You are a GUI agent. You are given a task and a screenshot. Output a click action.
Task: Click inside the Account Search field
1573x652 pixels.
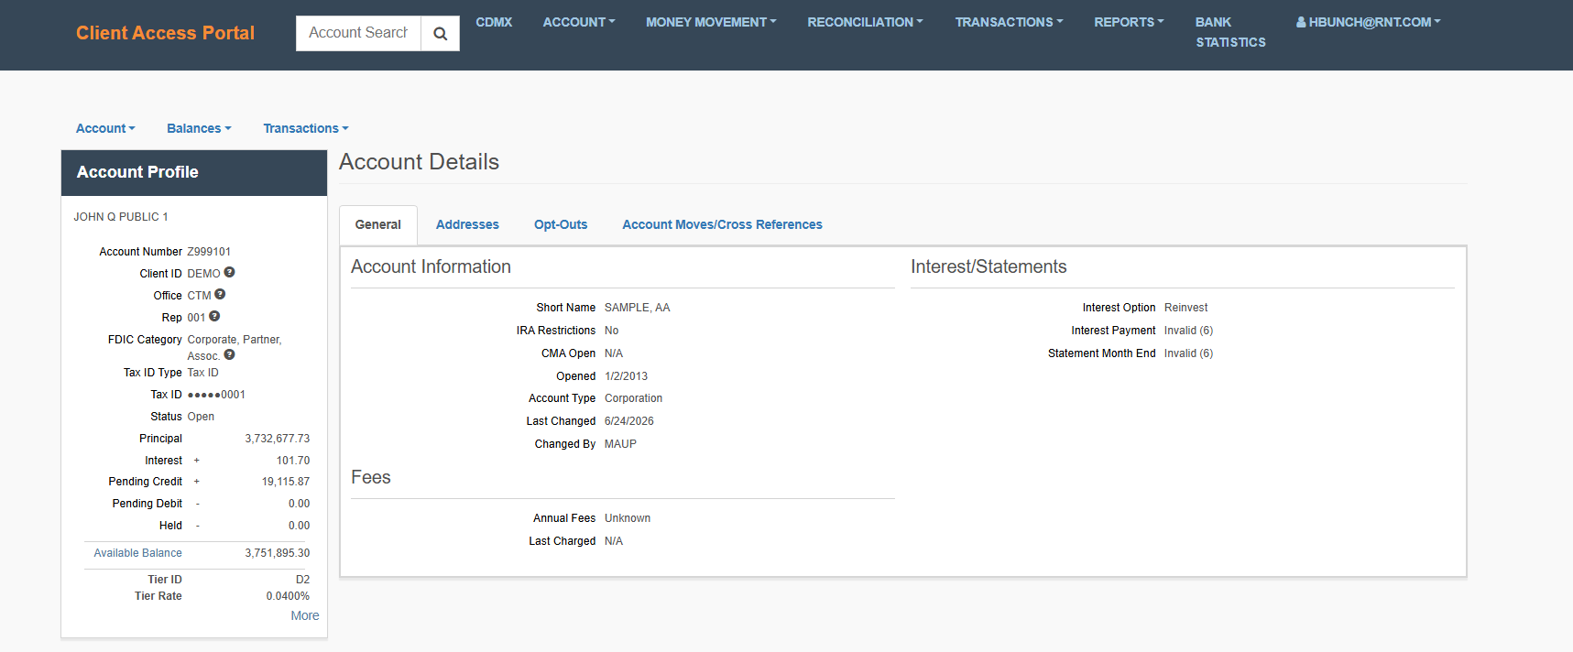point(358,34)
